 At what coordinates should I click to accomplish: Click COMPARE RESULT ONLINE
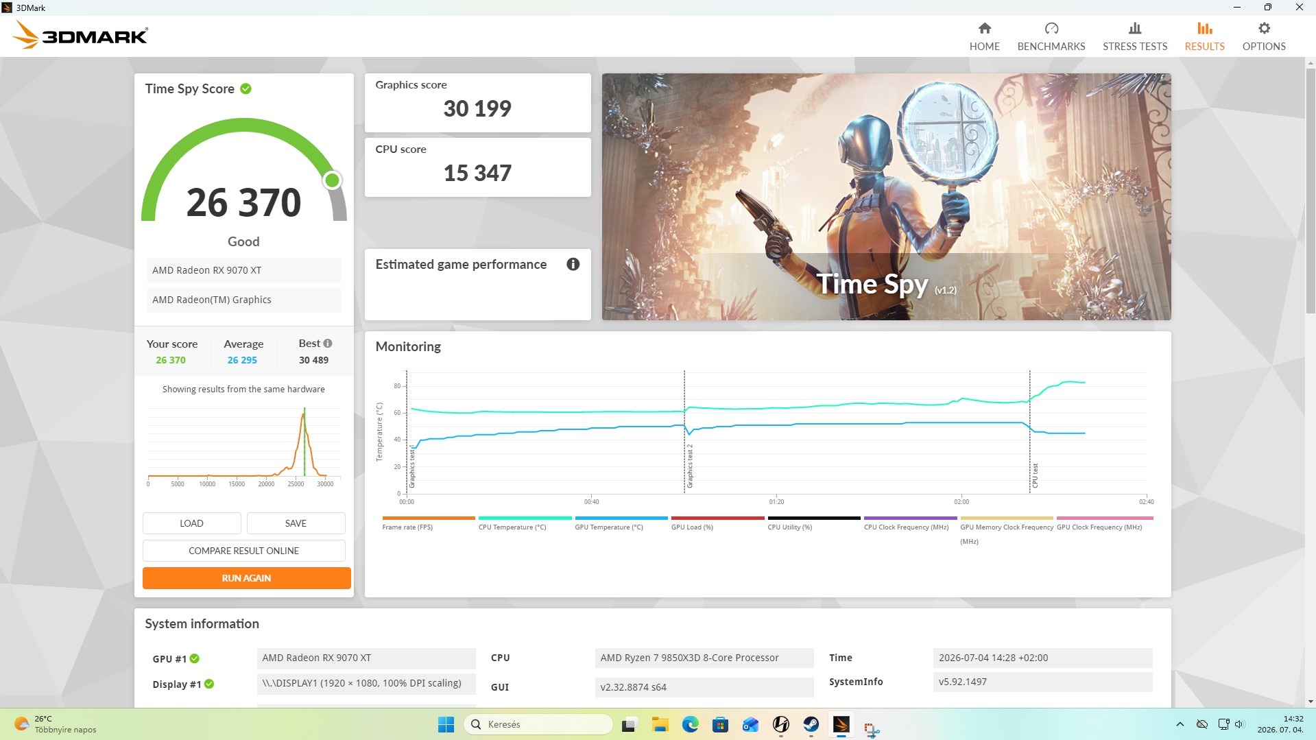pos(243,550)
